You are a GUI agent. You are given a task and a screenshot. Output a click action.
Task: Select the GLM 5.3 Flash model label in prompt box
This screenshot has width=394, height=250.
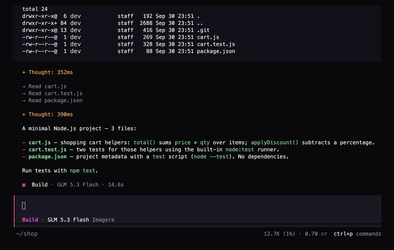[68, 220]
